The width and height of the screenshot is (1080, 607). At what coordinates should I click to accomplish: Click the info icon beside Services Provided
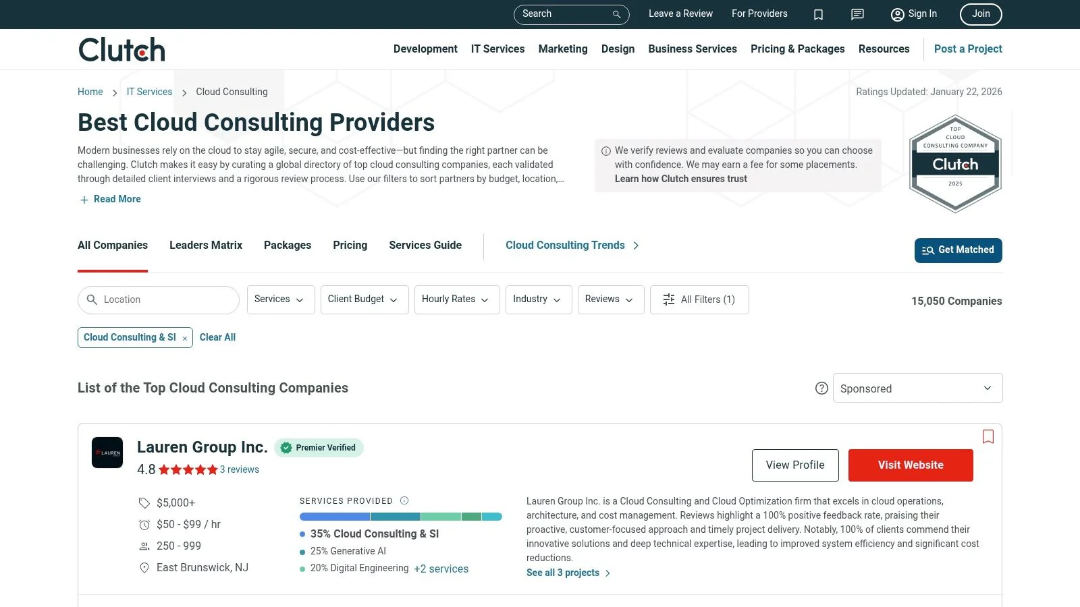point(404,500)
